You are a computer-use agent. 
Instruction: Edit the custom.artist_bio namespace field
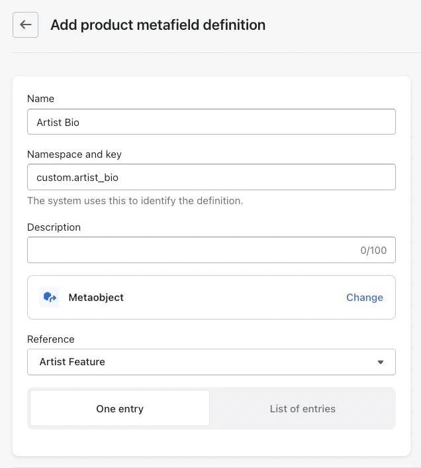pos(211,177)
